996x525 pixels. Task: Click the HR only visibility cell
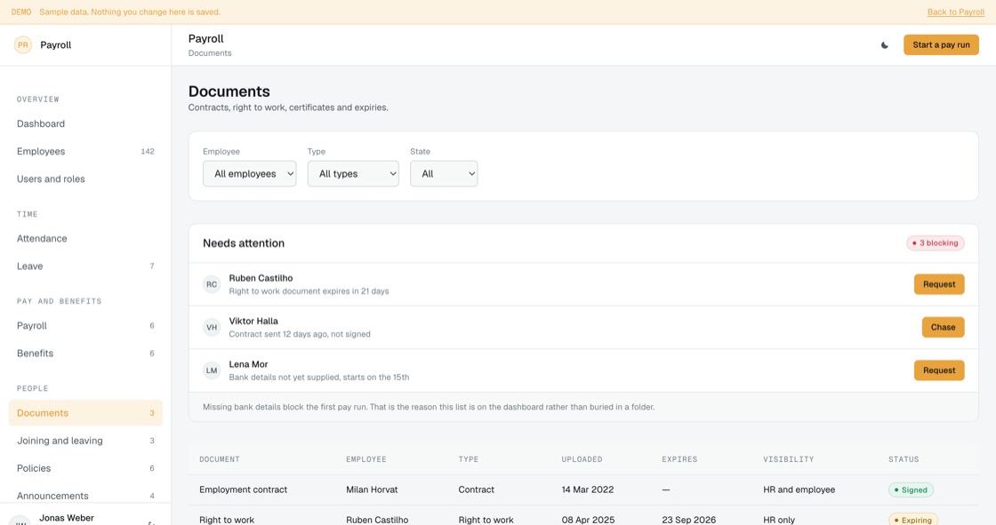[x=779, y=520]
